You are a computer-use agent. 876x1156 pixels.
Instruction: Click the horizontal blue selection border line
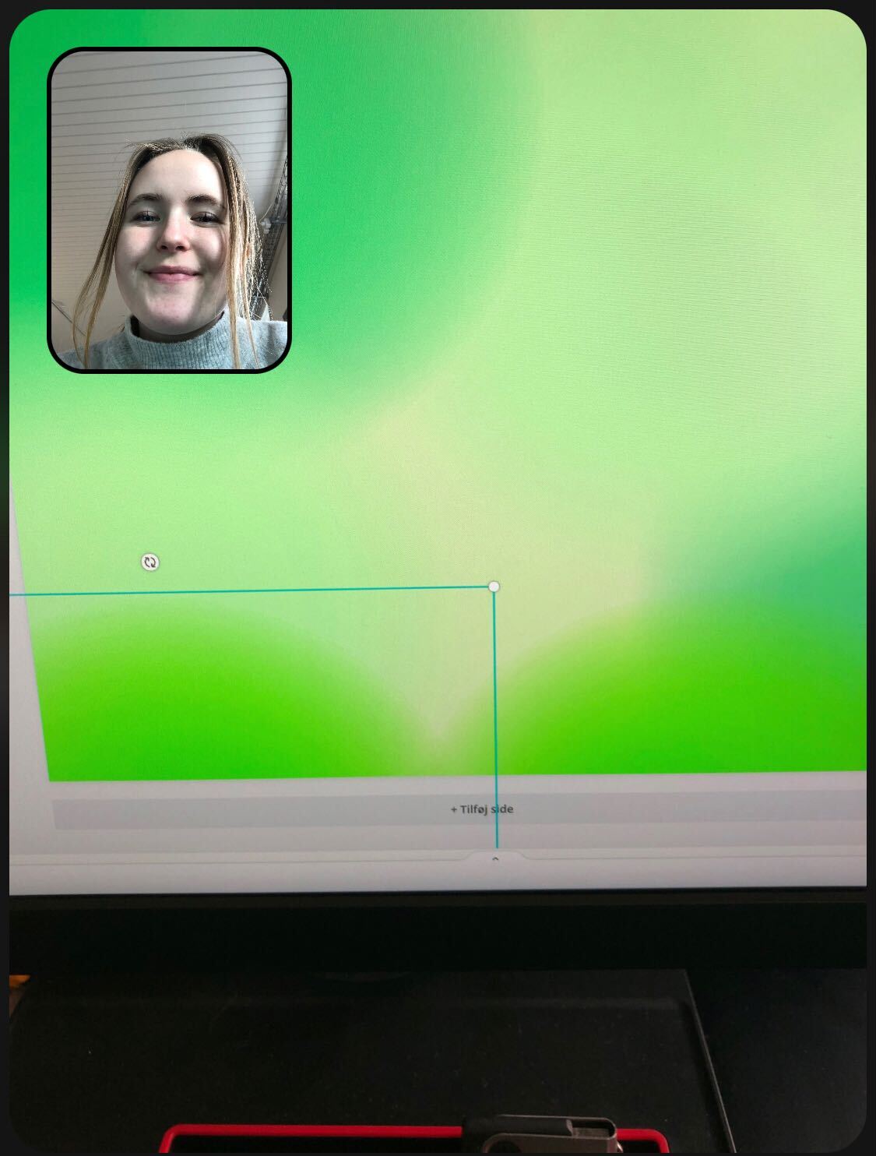[x=249, y=590]
